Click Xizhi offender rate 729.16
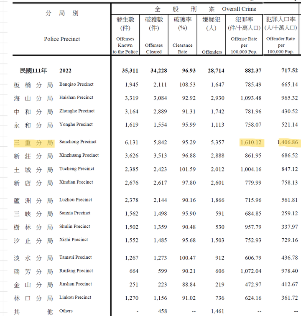This screenshot has width=301, height=316. [290, 240]
